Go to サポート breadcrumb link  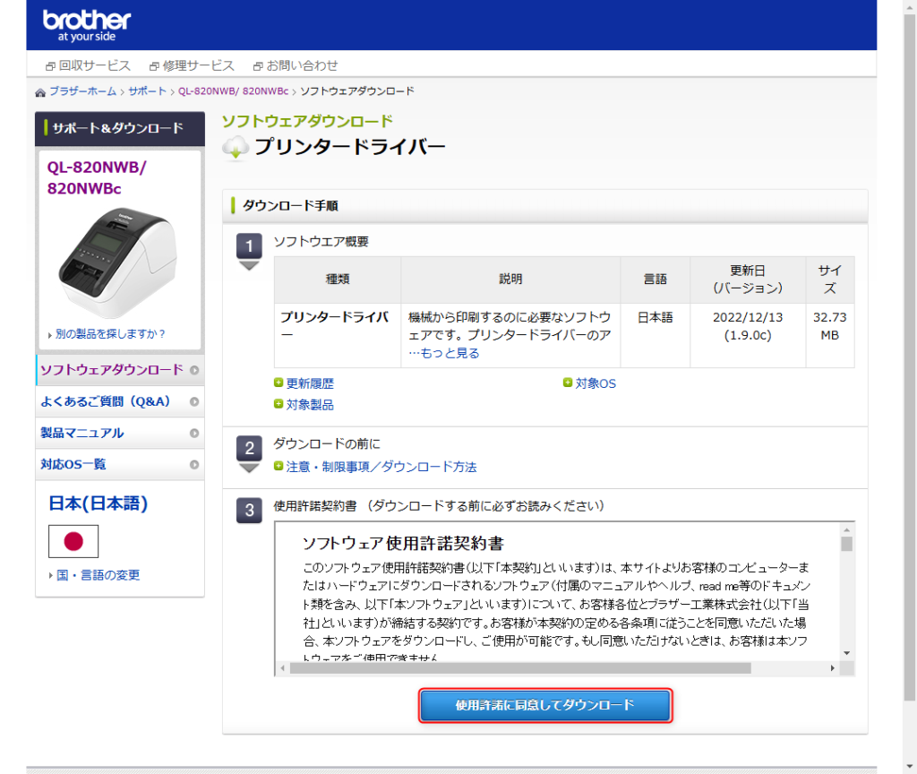pos(148,91)
